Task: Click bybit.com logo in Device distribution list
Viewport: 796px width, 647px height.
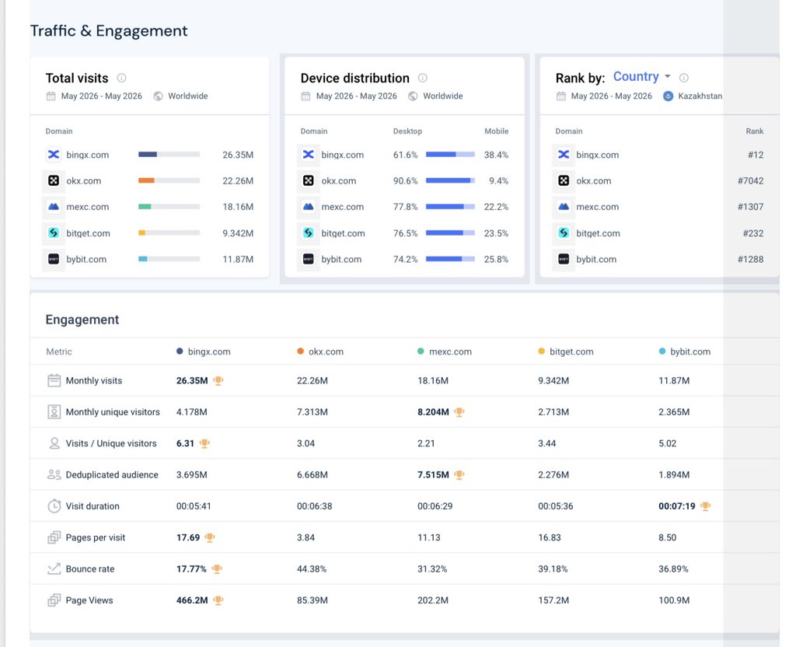Action: coord(308,259)
